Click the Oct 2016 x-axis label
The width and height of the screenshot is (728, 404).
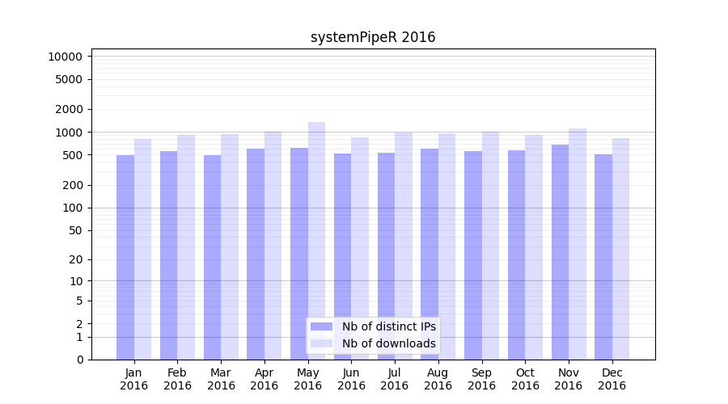click(x=525, y=379)
